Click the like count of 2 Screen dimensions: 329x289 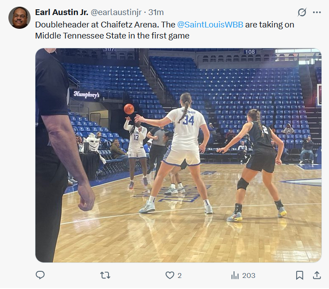[179, 275]
